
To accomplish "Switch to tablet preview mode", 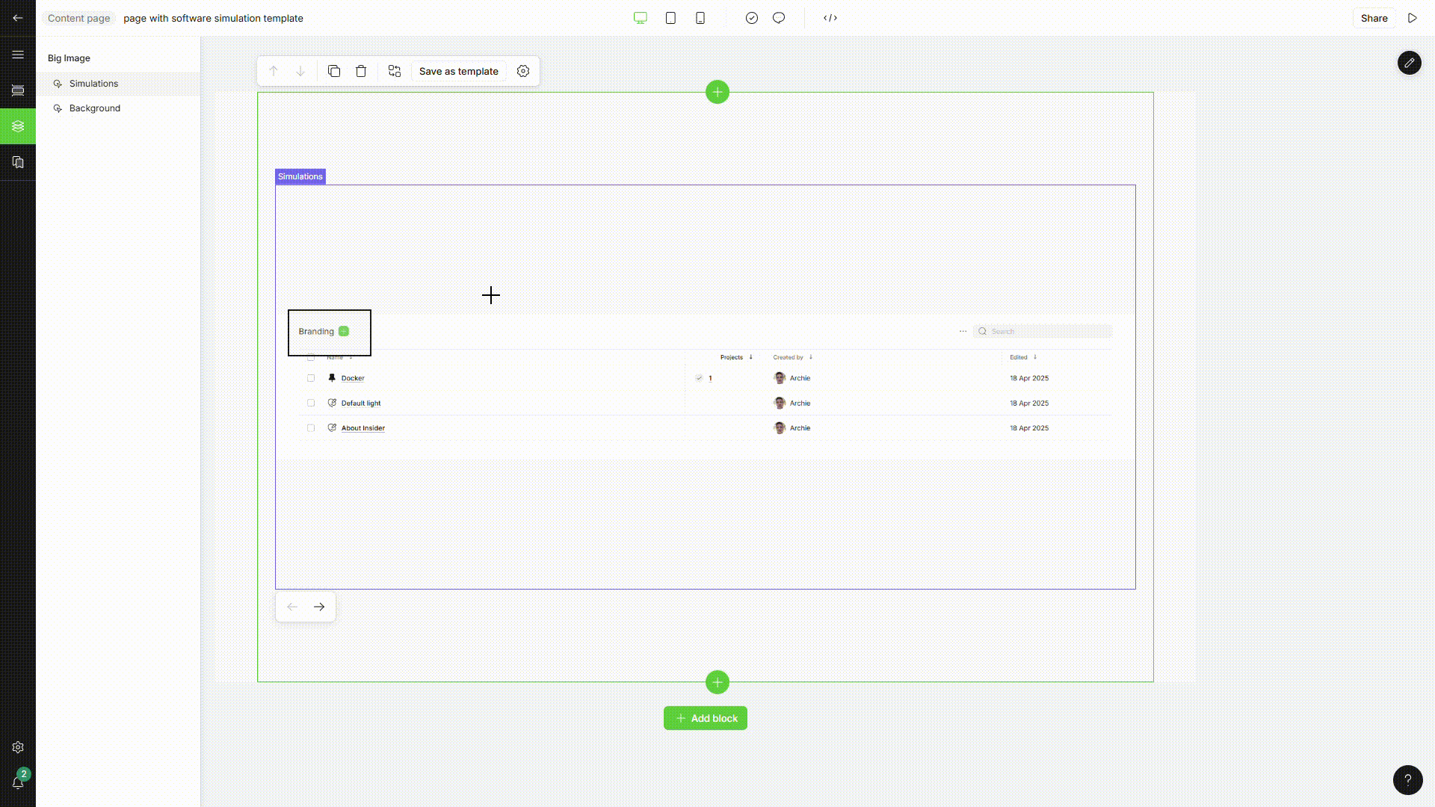I will click(x=670, y=18).
